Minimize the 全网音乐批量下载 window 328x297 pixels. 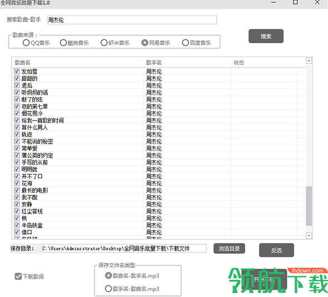tap(274, 3)
